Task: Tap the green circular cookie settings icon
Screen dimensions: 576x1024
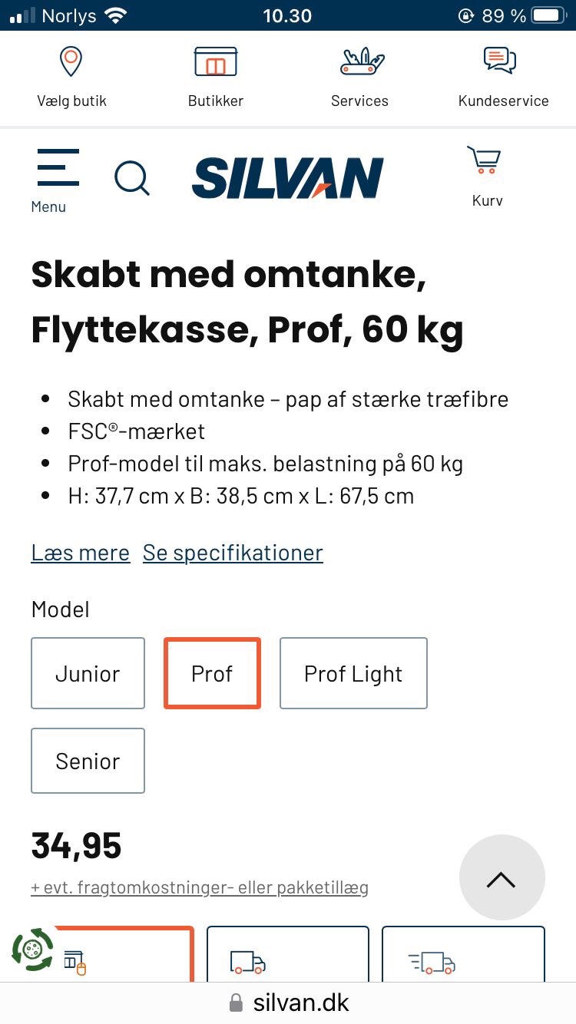Action: coord(32,950)
